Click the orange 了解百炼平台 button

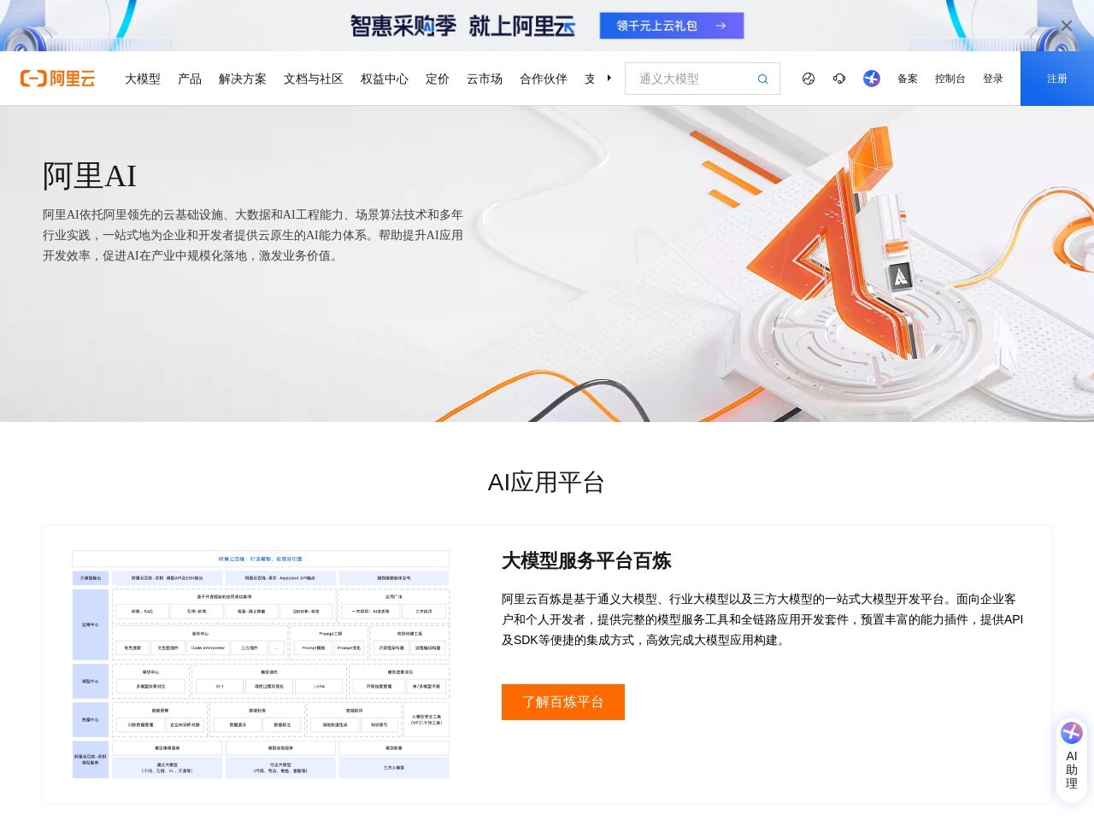click(x=563, y=702)
